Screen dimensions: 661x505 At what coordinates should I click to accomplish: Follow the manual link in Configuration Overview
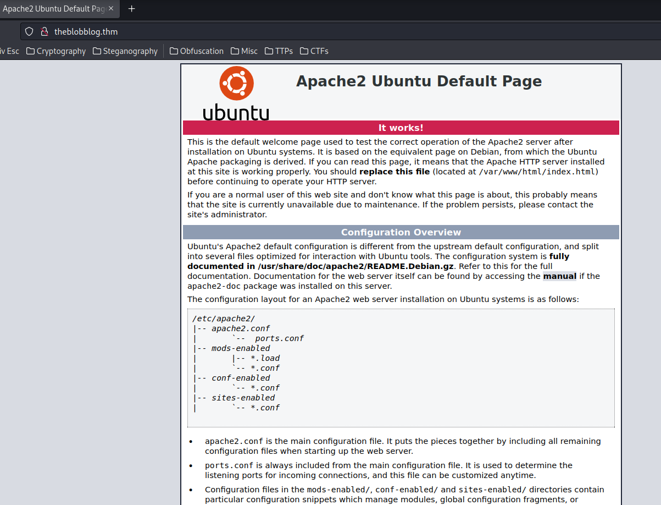click(560, 276)
